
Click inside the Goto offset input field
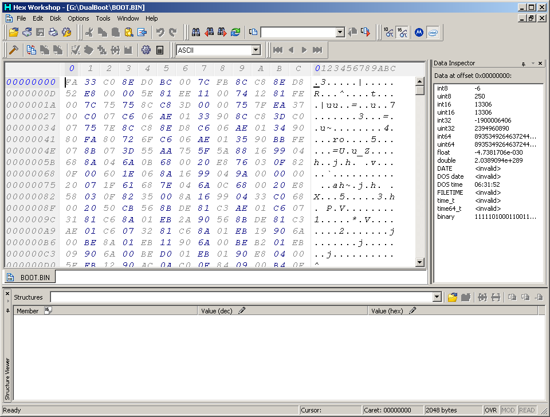click(298, 32)
